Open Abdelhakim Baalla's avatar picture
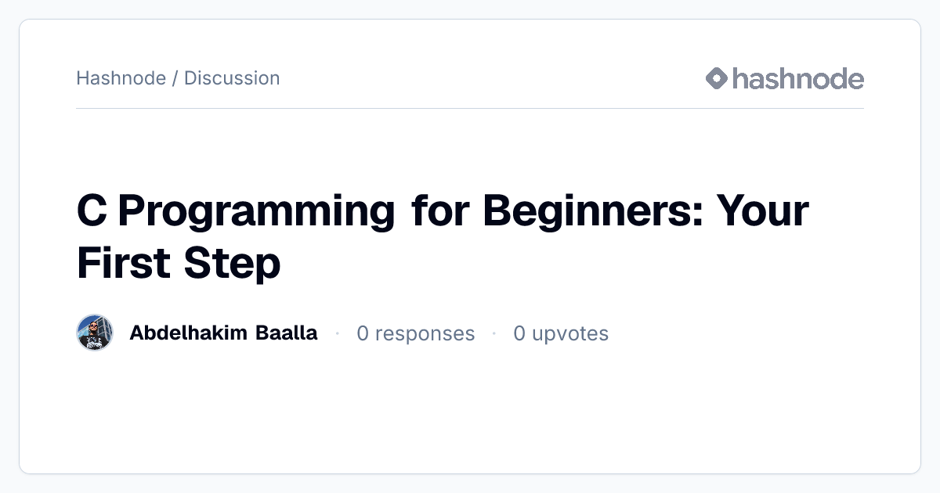 pyautogui.click(x=95, y=333)
